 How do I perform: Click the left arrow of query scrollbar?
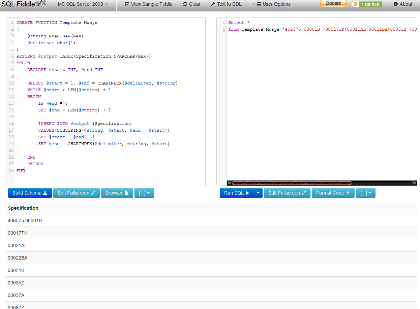[230, 183]
